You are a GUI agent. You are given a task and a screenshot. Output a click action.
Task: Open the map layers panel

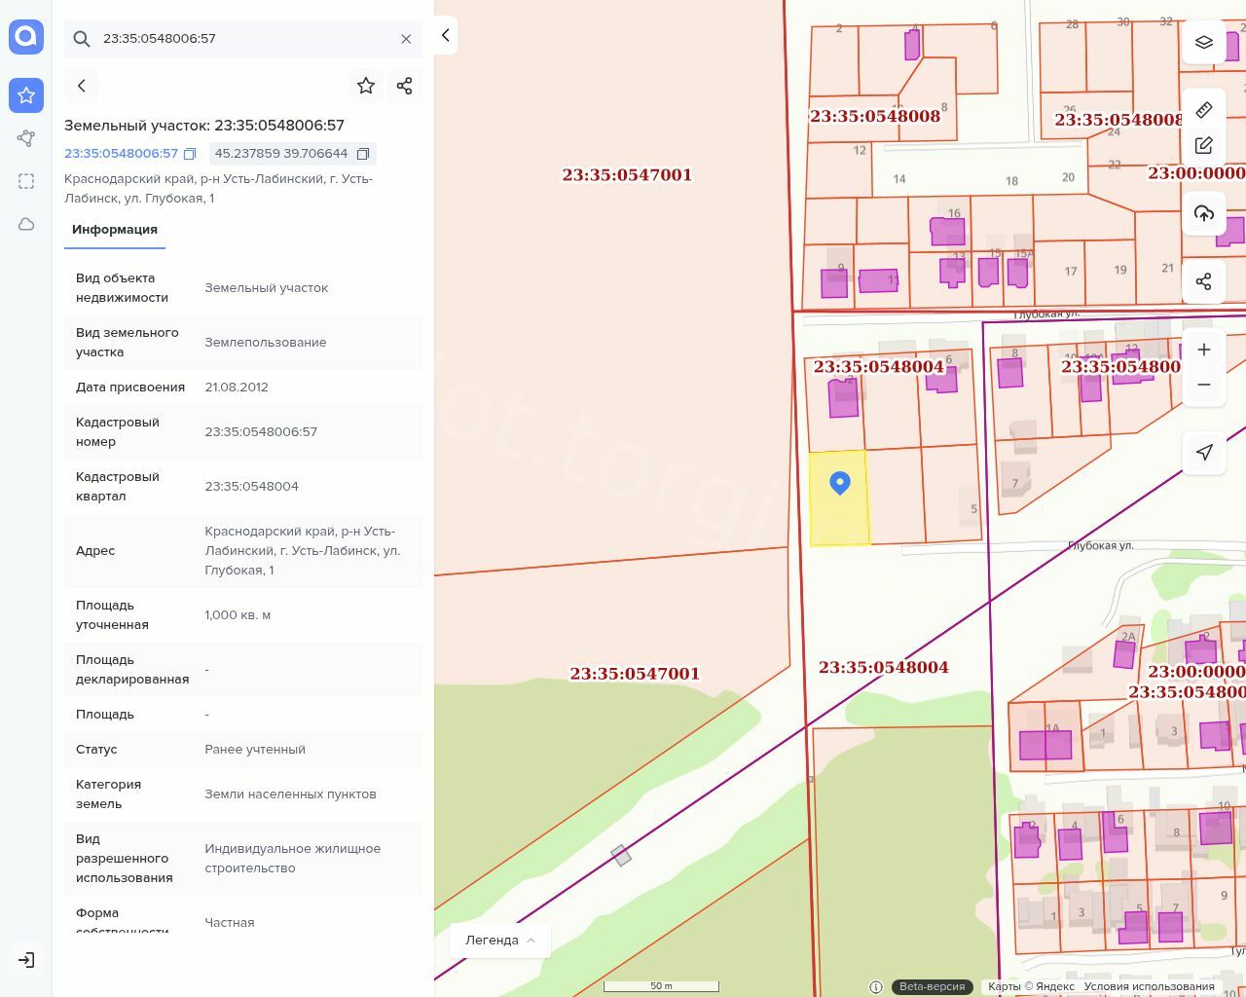[x=1204, y=42]
